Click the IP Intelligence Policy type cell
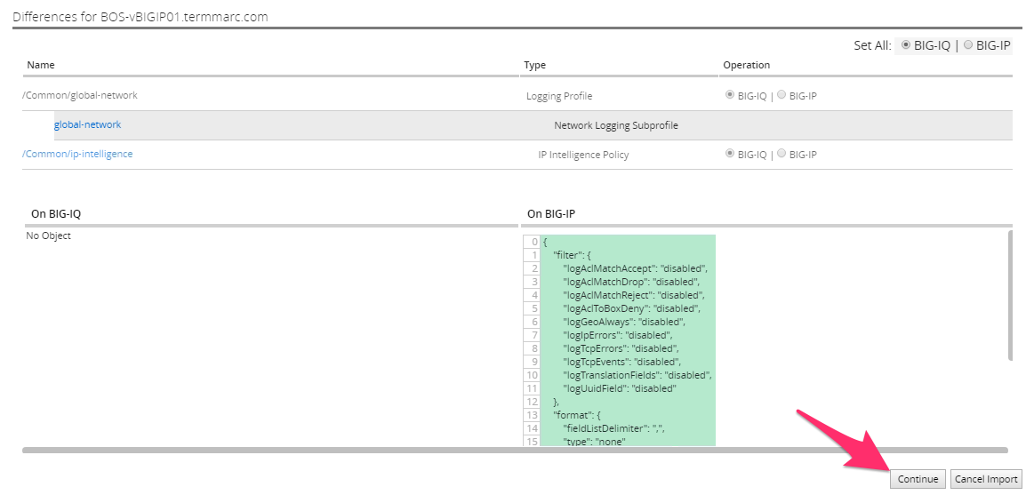The width and height of the screenshot is (1034, 495). coord(583,155)
